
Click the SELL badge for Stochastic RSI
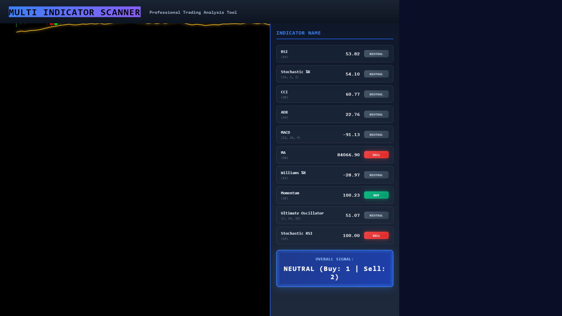pyautogui.click(x=376, y=236)
